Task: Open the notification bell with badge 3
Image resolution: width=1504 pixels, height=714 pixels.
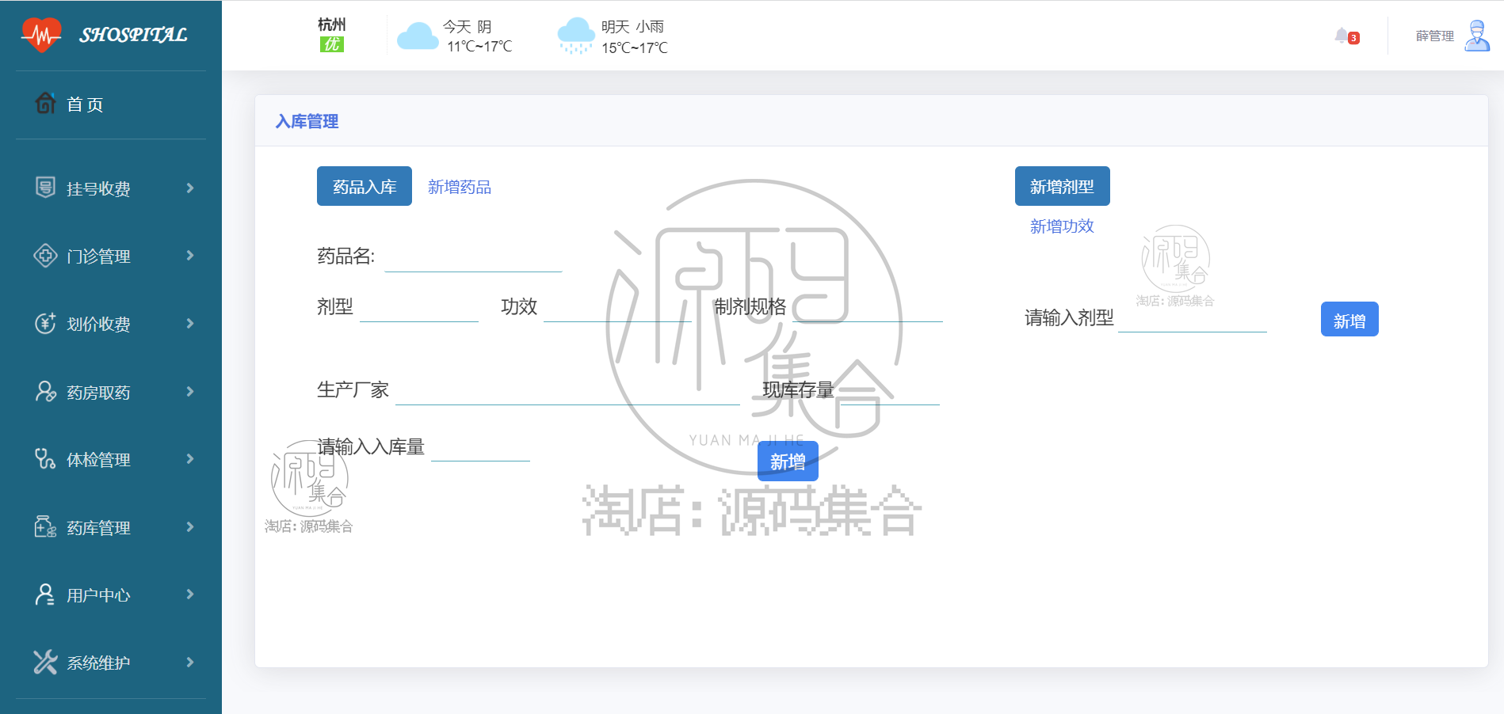Action: 1346,36
